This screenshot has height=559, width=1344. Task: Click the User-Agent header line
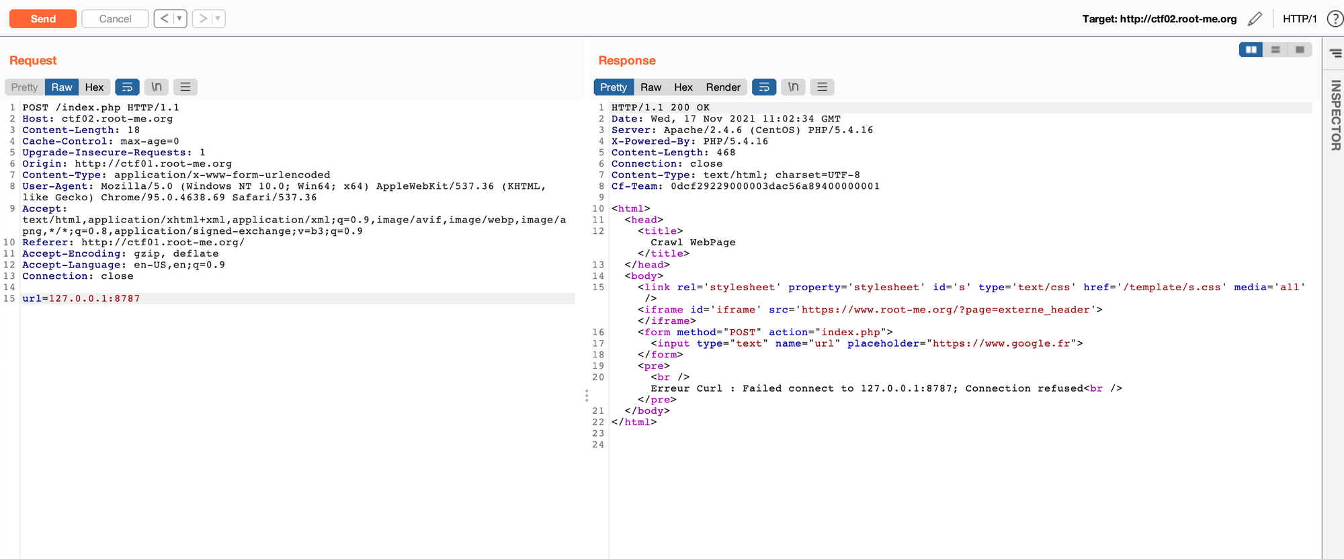[284, 191]
